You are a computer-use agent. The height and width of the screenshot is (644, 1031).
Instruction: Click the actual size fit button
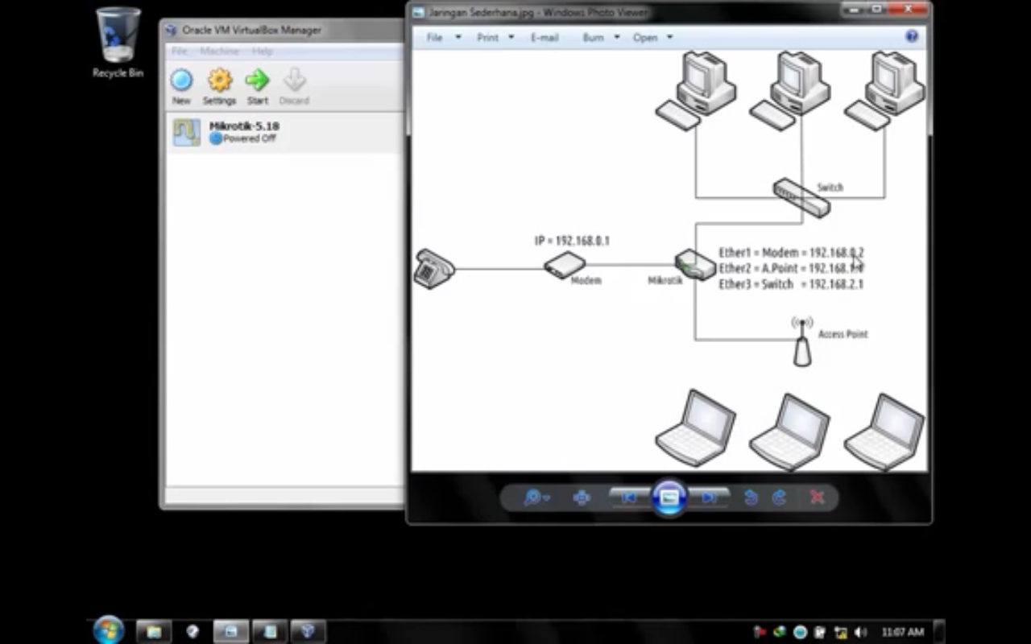582,497
